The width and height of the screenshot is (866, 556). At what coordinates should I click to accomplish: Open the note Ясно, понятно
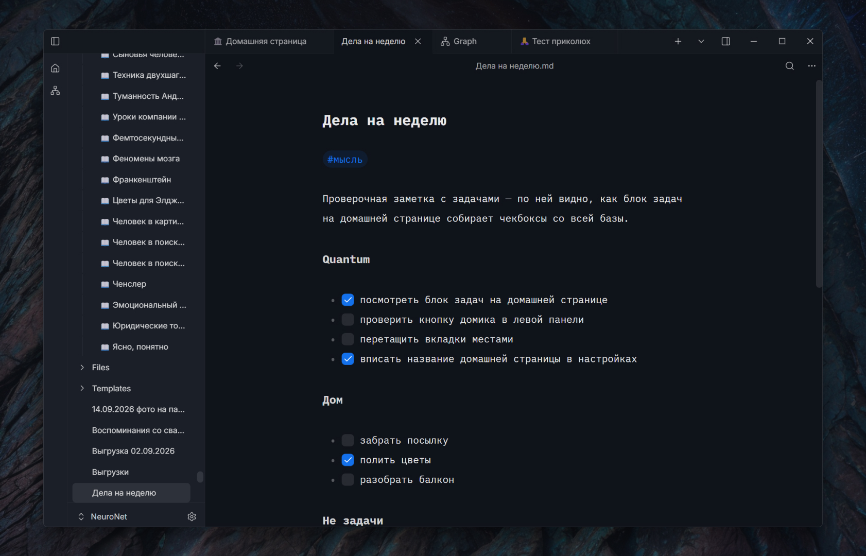click(x=140, y=347)
